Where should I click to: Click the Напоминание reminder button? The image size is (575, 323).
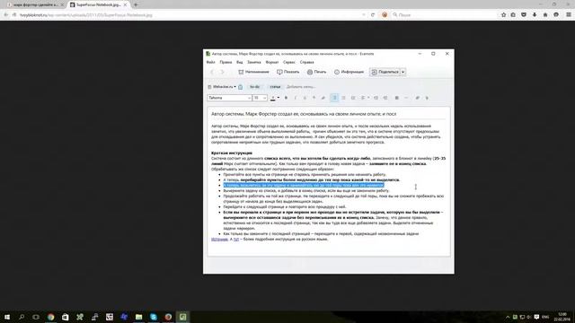point(253,72)
